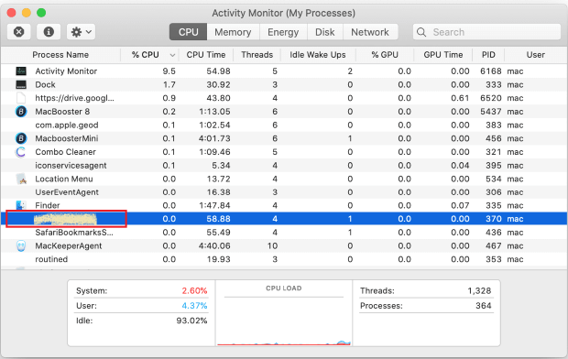568x359 pixels.
Task: Toggle the % CPU sort direction arrow
Action: click(172, 55)
